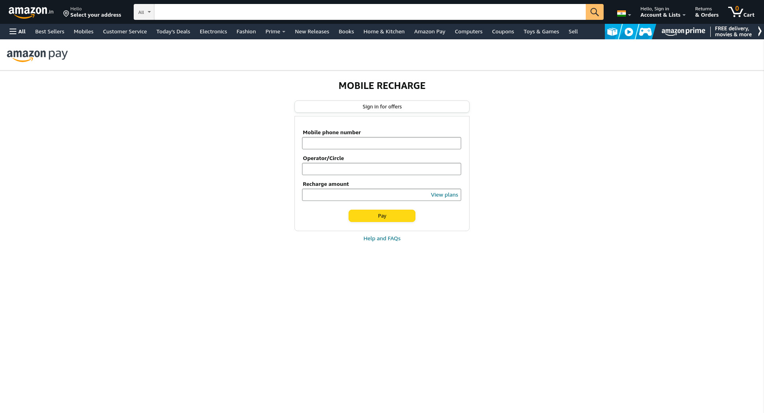Viewport: 764px width, 413px height.
Task: Click the Amazon Pay logo
Action: 37,55
